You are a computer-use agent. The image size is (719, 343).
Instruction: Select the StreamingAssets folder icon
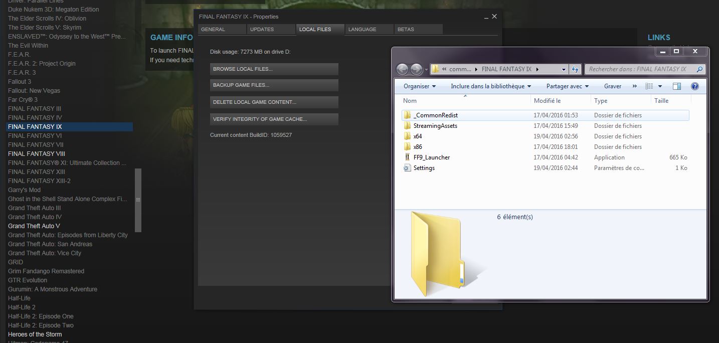tap(407, 126)
